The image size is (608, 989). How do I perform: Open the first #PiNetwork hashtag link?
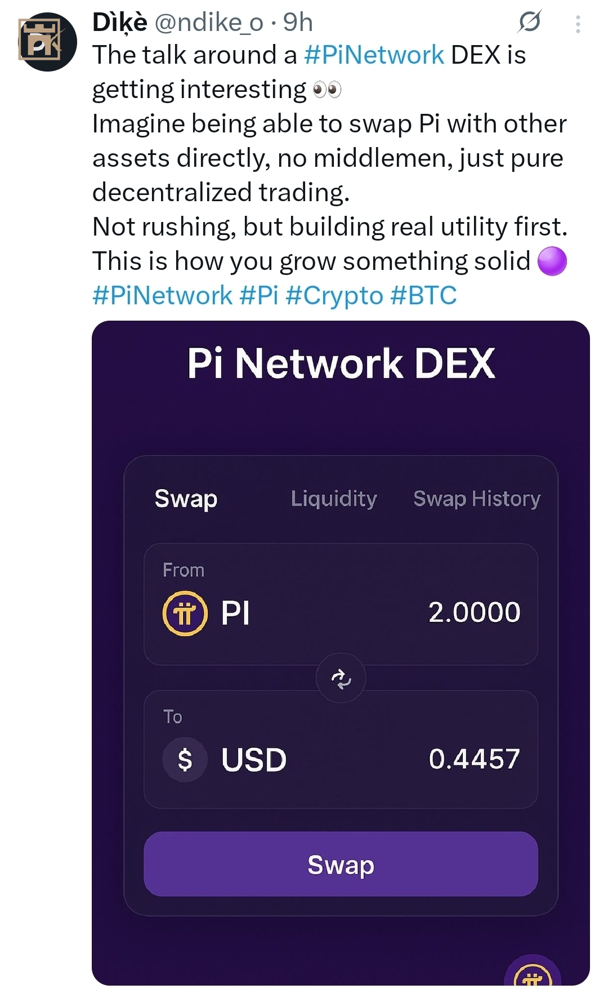click(374, 55)
